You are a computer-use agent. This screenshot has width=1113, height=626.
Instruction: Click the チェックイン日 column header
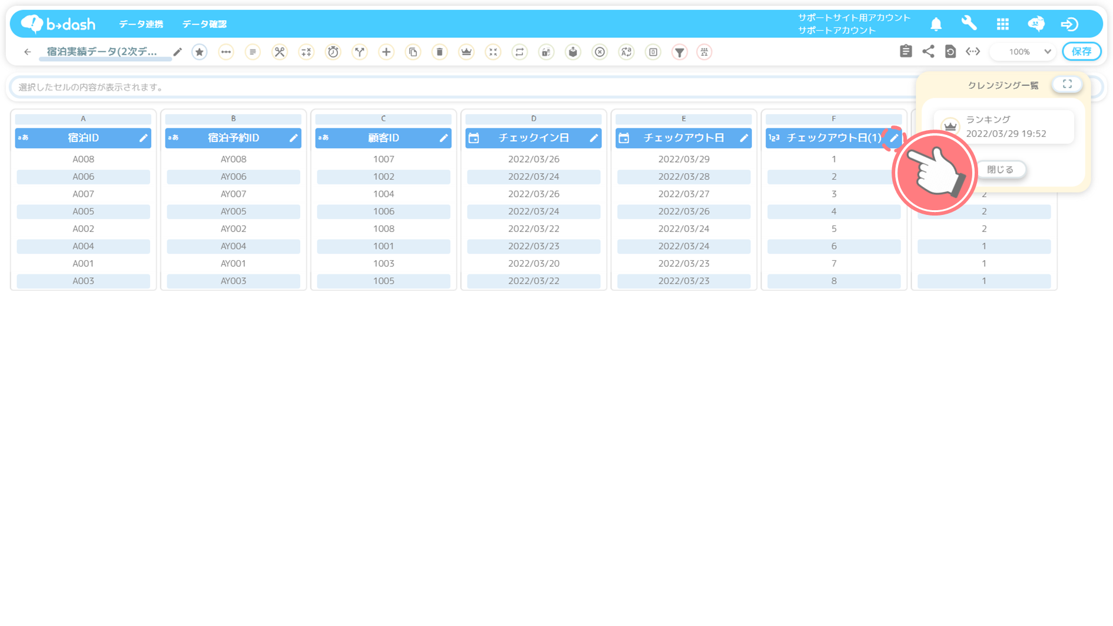click(534, 138)
